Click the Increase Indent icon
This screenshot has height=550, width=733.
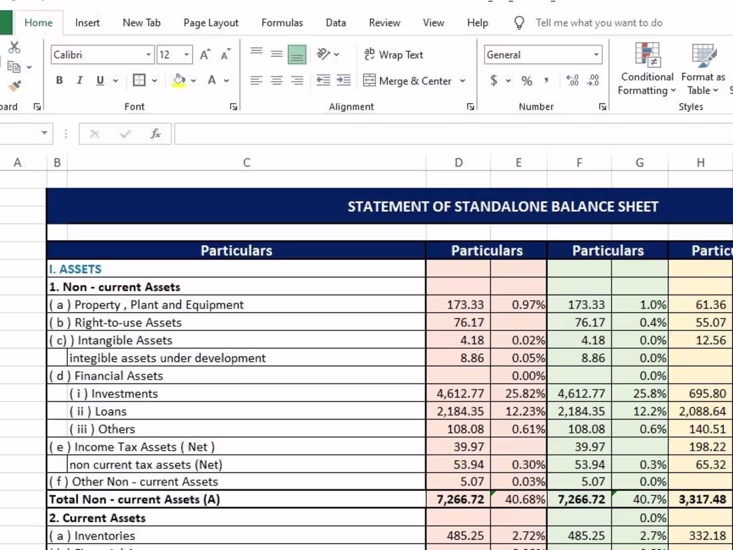point(343,81)
